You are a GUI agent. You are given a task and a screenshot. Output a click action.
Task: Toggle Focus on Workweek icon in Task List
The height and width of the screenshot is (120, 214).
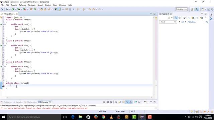tap(185, 18)
